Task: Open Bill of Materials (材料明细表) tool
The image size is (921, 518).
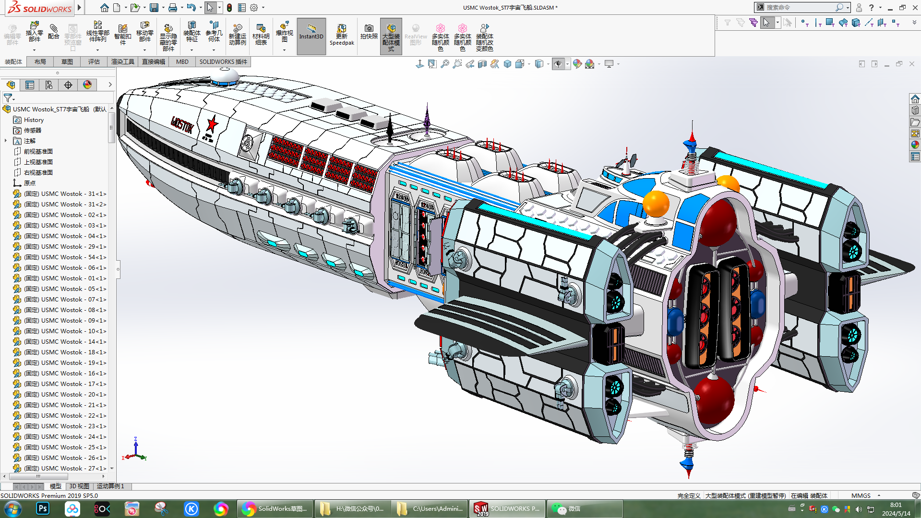Action: (261, 35)
